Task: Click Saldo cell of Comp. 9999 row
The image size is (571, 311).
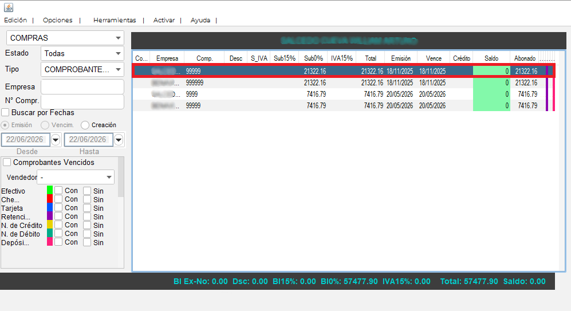Action: (x=491, y=94)
